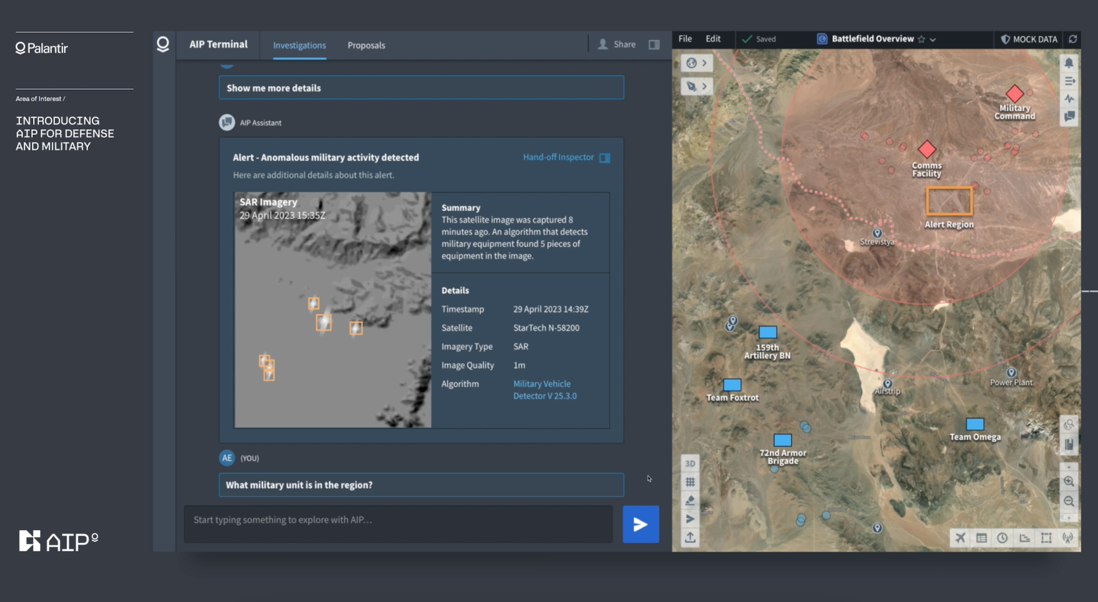Viewport: 1098px width, 602px height.
Task: Click the export icon in the left map toolbar
Action: coord(690,537)
